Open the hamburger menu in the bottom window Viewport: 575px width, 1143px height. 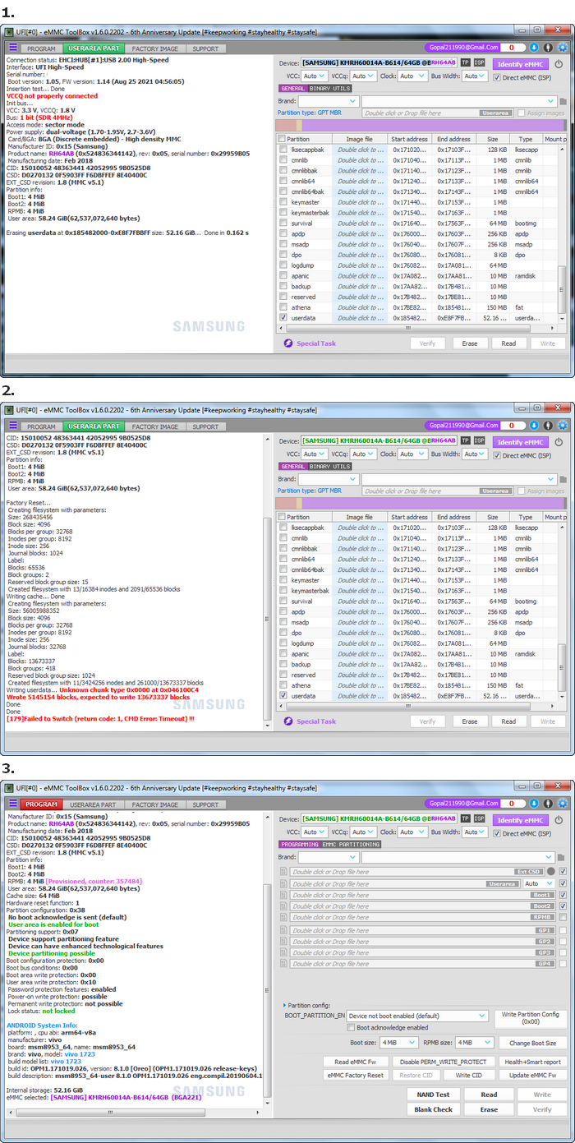coord(12,804)
